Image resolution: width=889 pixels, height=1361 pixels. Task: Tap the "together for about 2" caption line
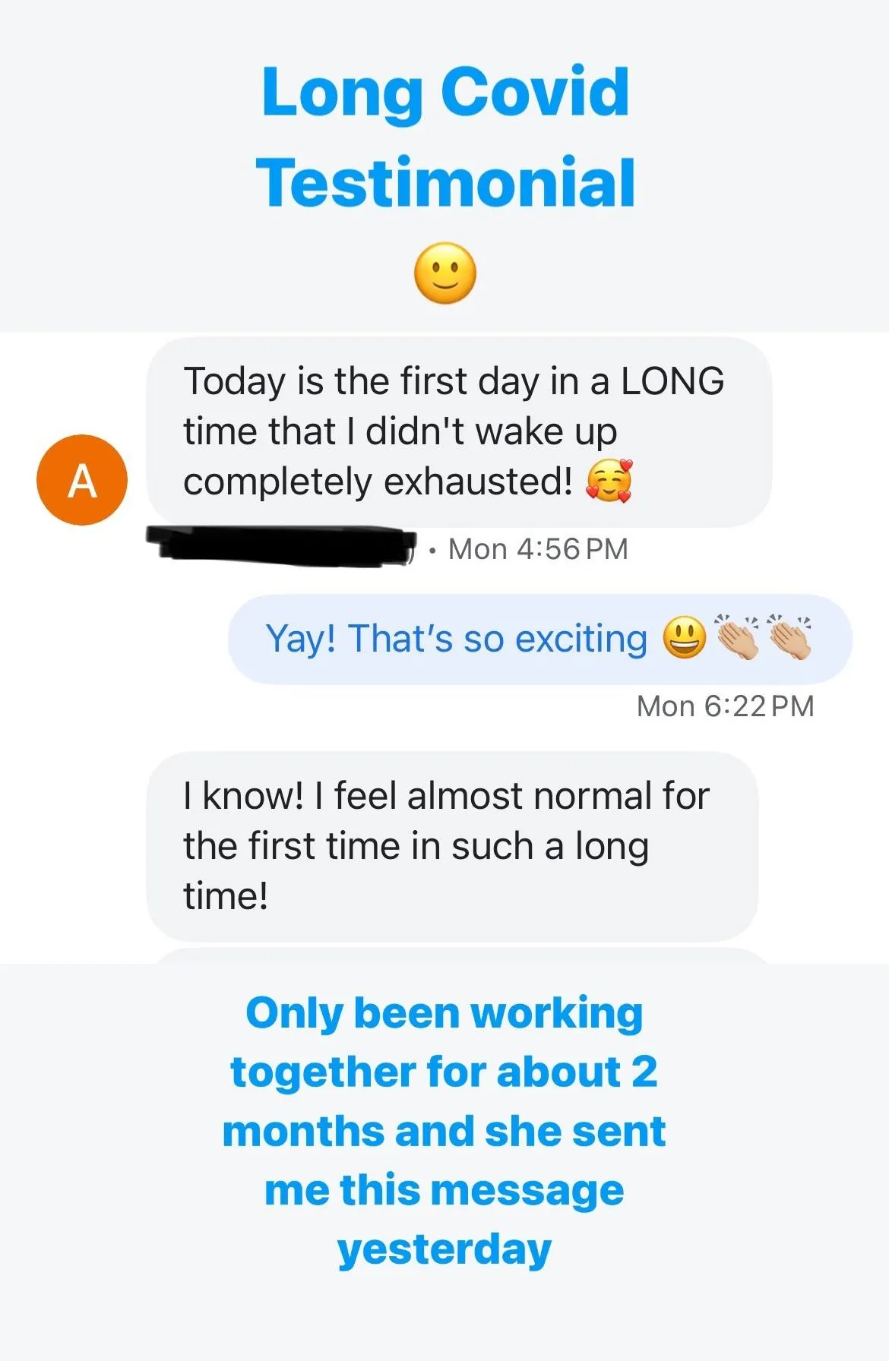coord(444,1072)
